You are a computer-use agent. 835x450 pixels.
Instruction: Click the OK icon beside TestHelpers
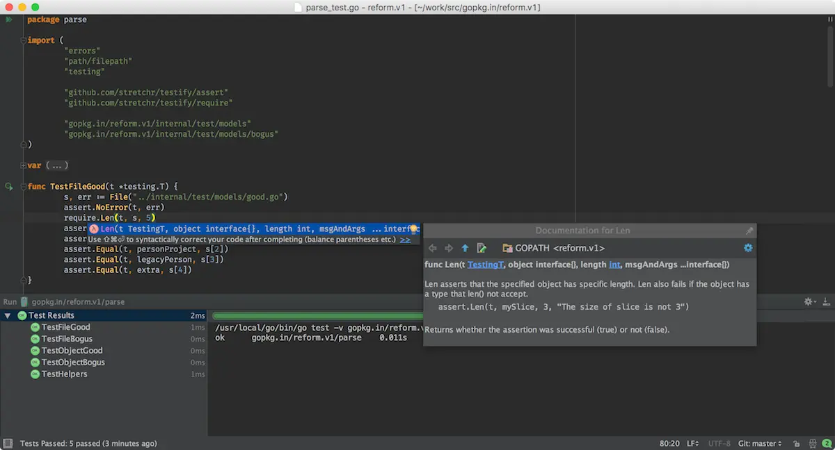[35, 374]
